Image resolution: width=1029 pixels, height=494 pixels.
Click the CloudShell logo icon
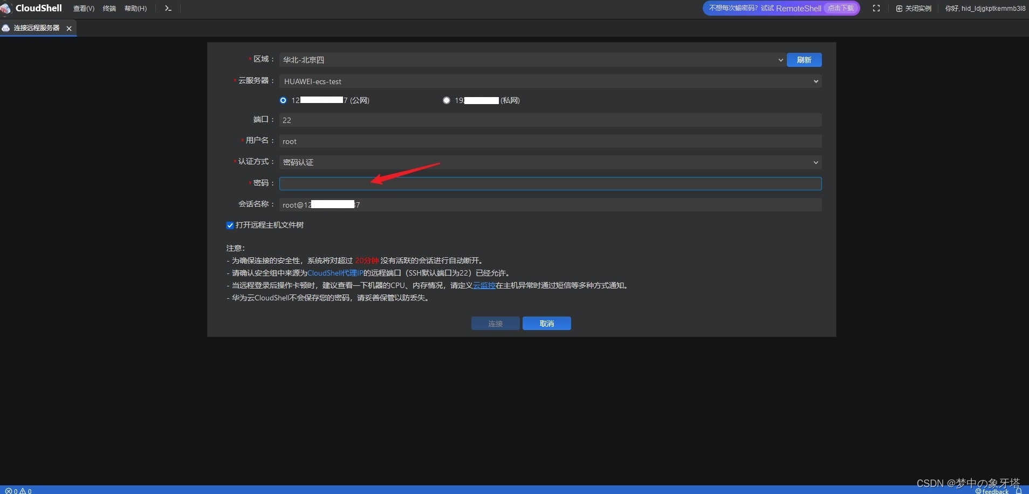(x=6, y=9)
